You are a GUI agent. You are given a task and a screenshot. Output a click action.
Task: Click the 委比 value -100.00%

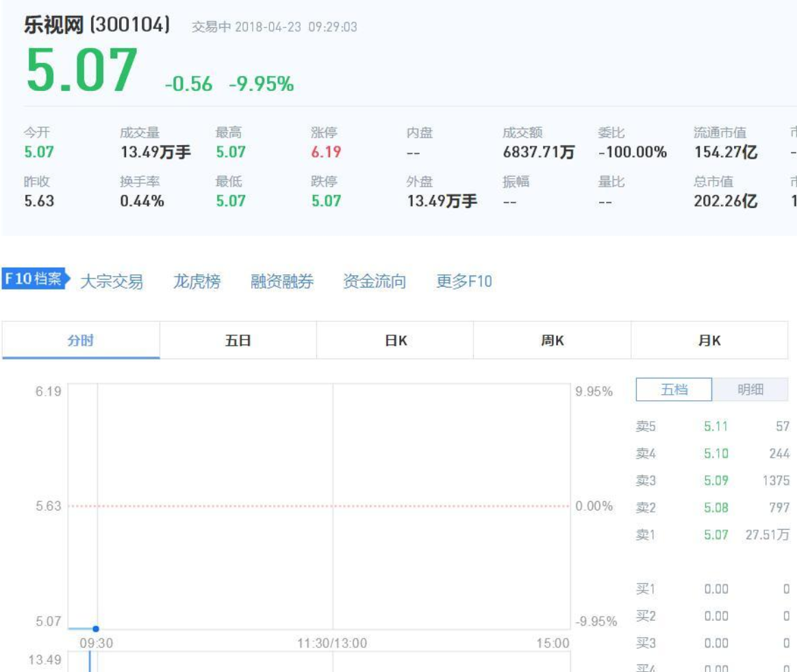pos(632,152)
